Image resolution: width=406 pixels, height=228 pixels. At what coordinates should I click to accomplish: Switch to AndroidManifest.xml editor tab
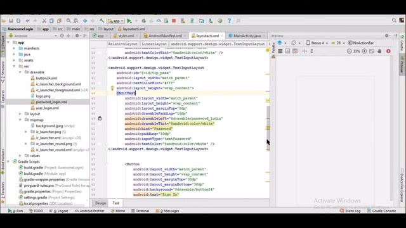pyautogui.click(x=164, y=36)
